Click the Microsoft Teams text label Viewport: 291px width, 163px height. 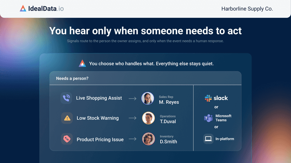[x=223, y=118]
